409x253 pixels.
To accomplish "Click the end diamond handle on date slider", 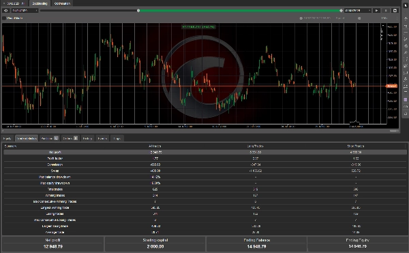I will (342, 11).
